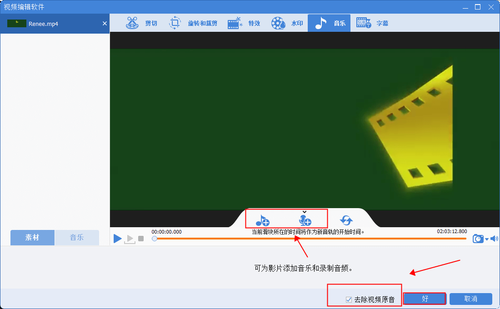Stop video playback

pyautogui.click(x=141, y=239)
